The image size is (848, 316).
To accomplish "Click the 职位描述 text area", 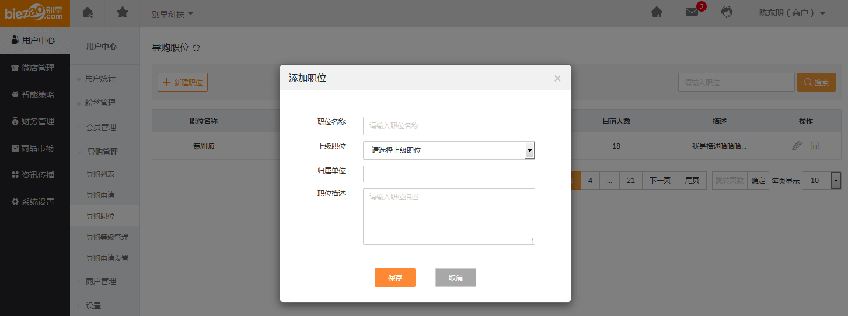I will coord(448,216).
